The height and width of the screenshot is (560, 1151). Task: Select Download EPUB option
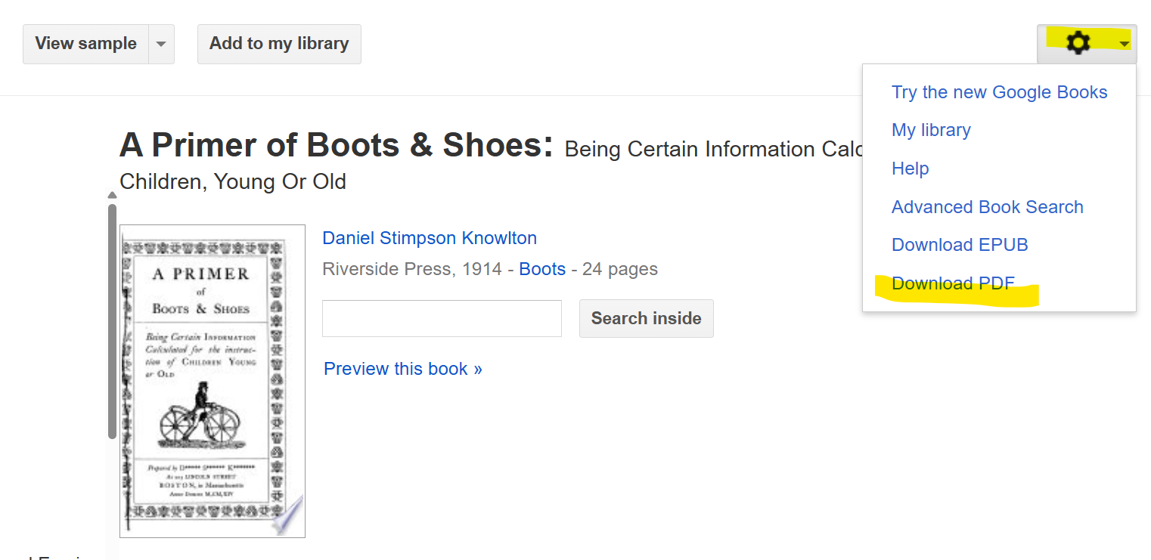[960, 245]
